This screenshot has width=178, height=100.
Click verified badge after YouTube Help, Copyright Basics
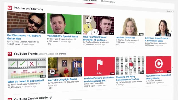coord(65,82)
